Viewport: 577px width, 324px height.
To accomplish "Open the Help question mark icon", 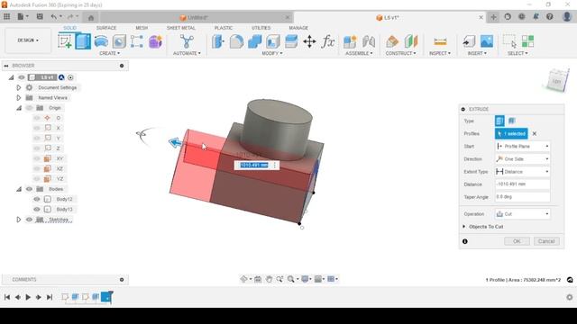I will [549, 16].
